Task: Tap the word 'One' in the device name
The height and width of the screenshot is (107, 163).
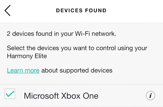Action: coord(91,96)
